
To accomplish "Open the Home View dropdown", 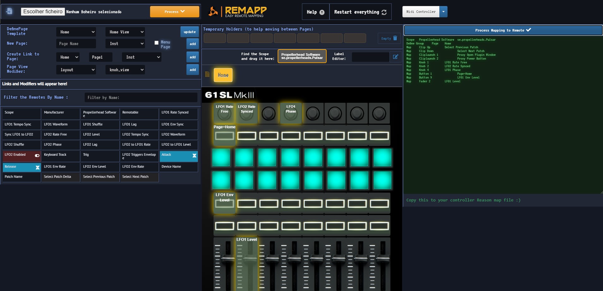I will 125,32.
